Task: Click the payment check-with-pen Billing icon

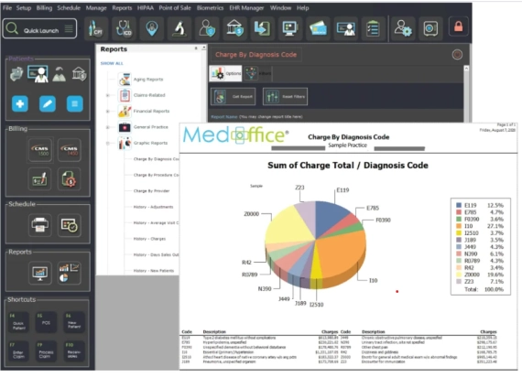Action: [x=40, y=179]
